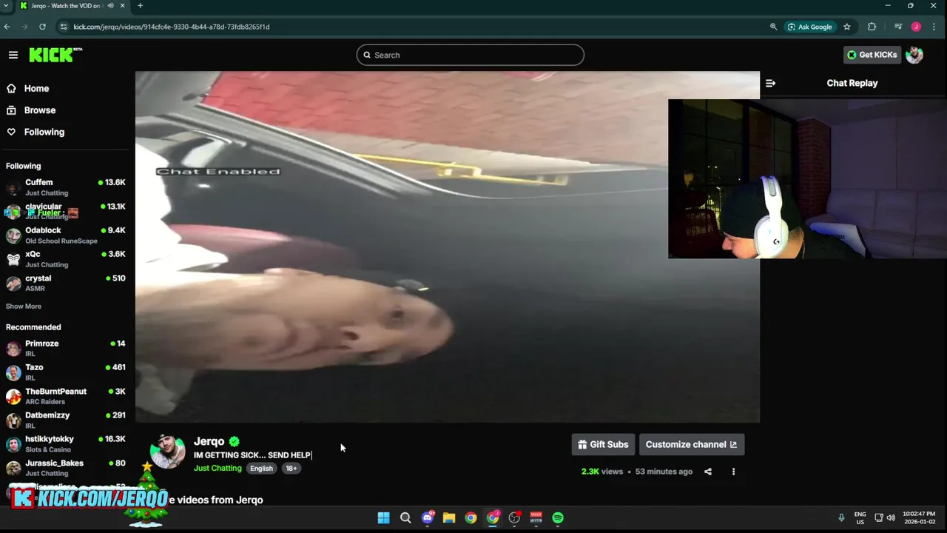The width and height of the screenshot is (947, 533).
Task: Open xQc channel
Action: [66, 259]
